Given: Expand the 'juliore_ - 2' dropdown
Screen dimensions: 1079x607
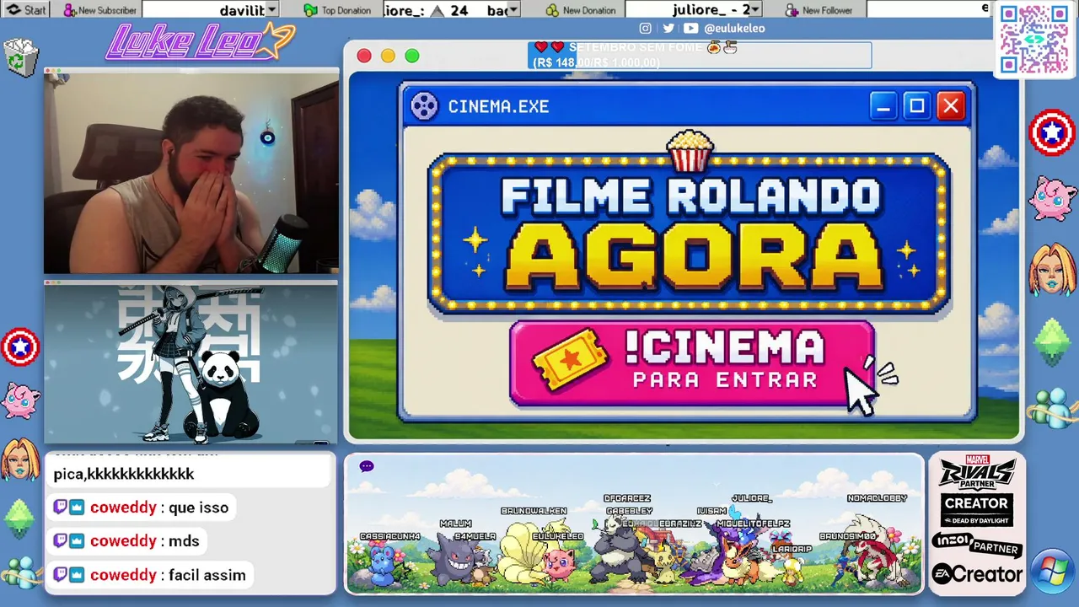Looking at the screenshot, I should click(755, 10).
